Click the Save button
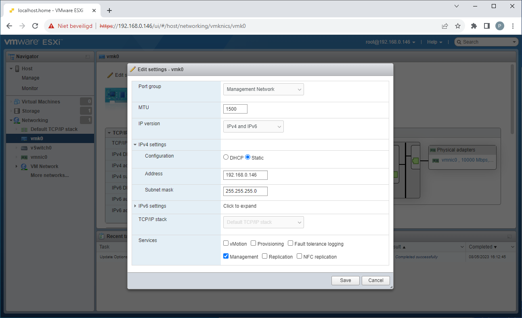This screenshot has height=318, width=522. tap(345, 280)
